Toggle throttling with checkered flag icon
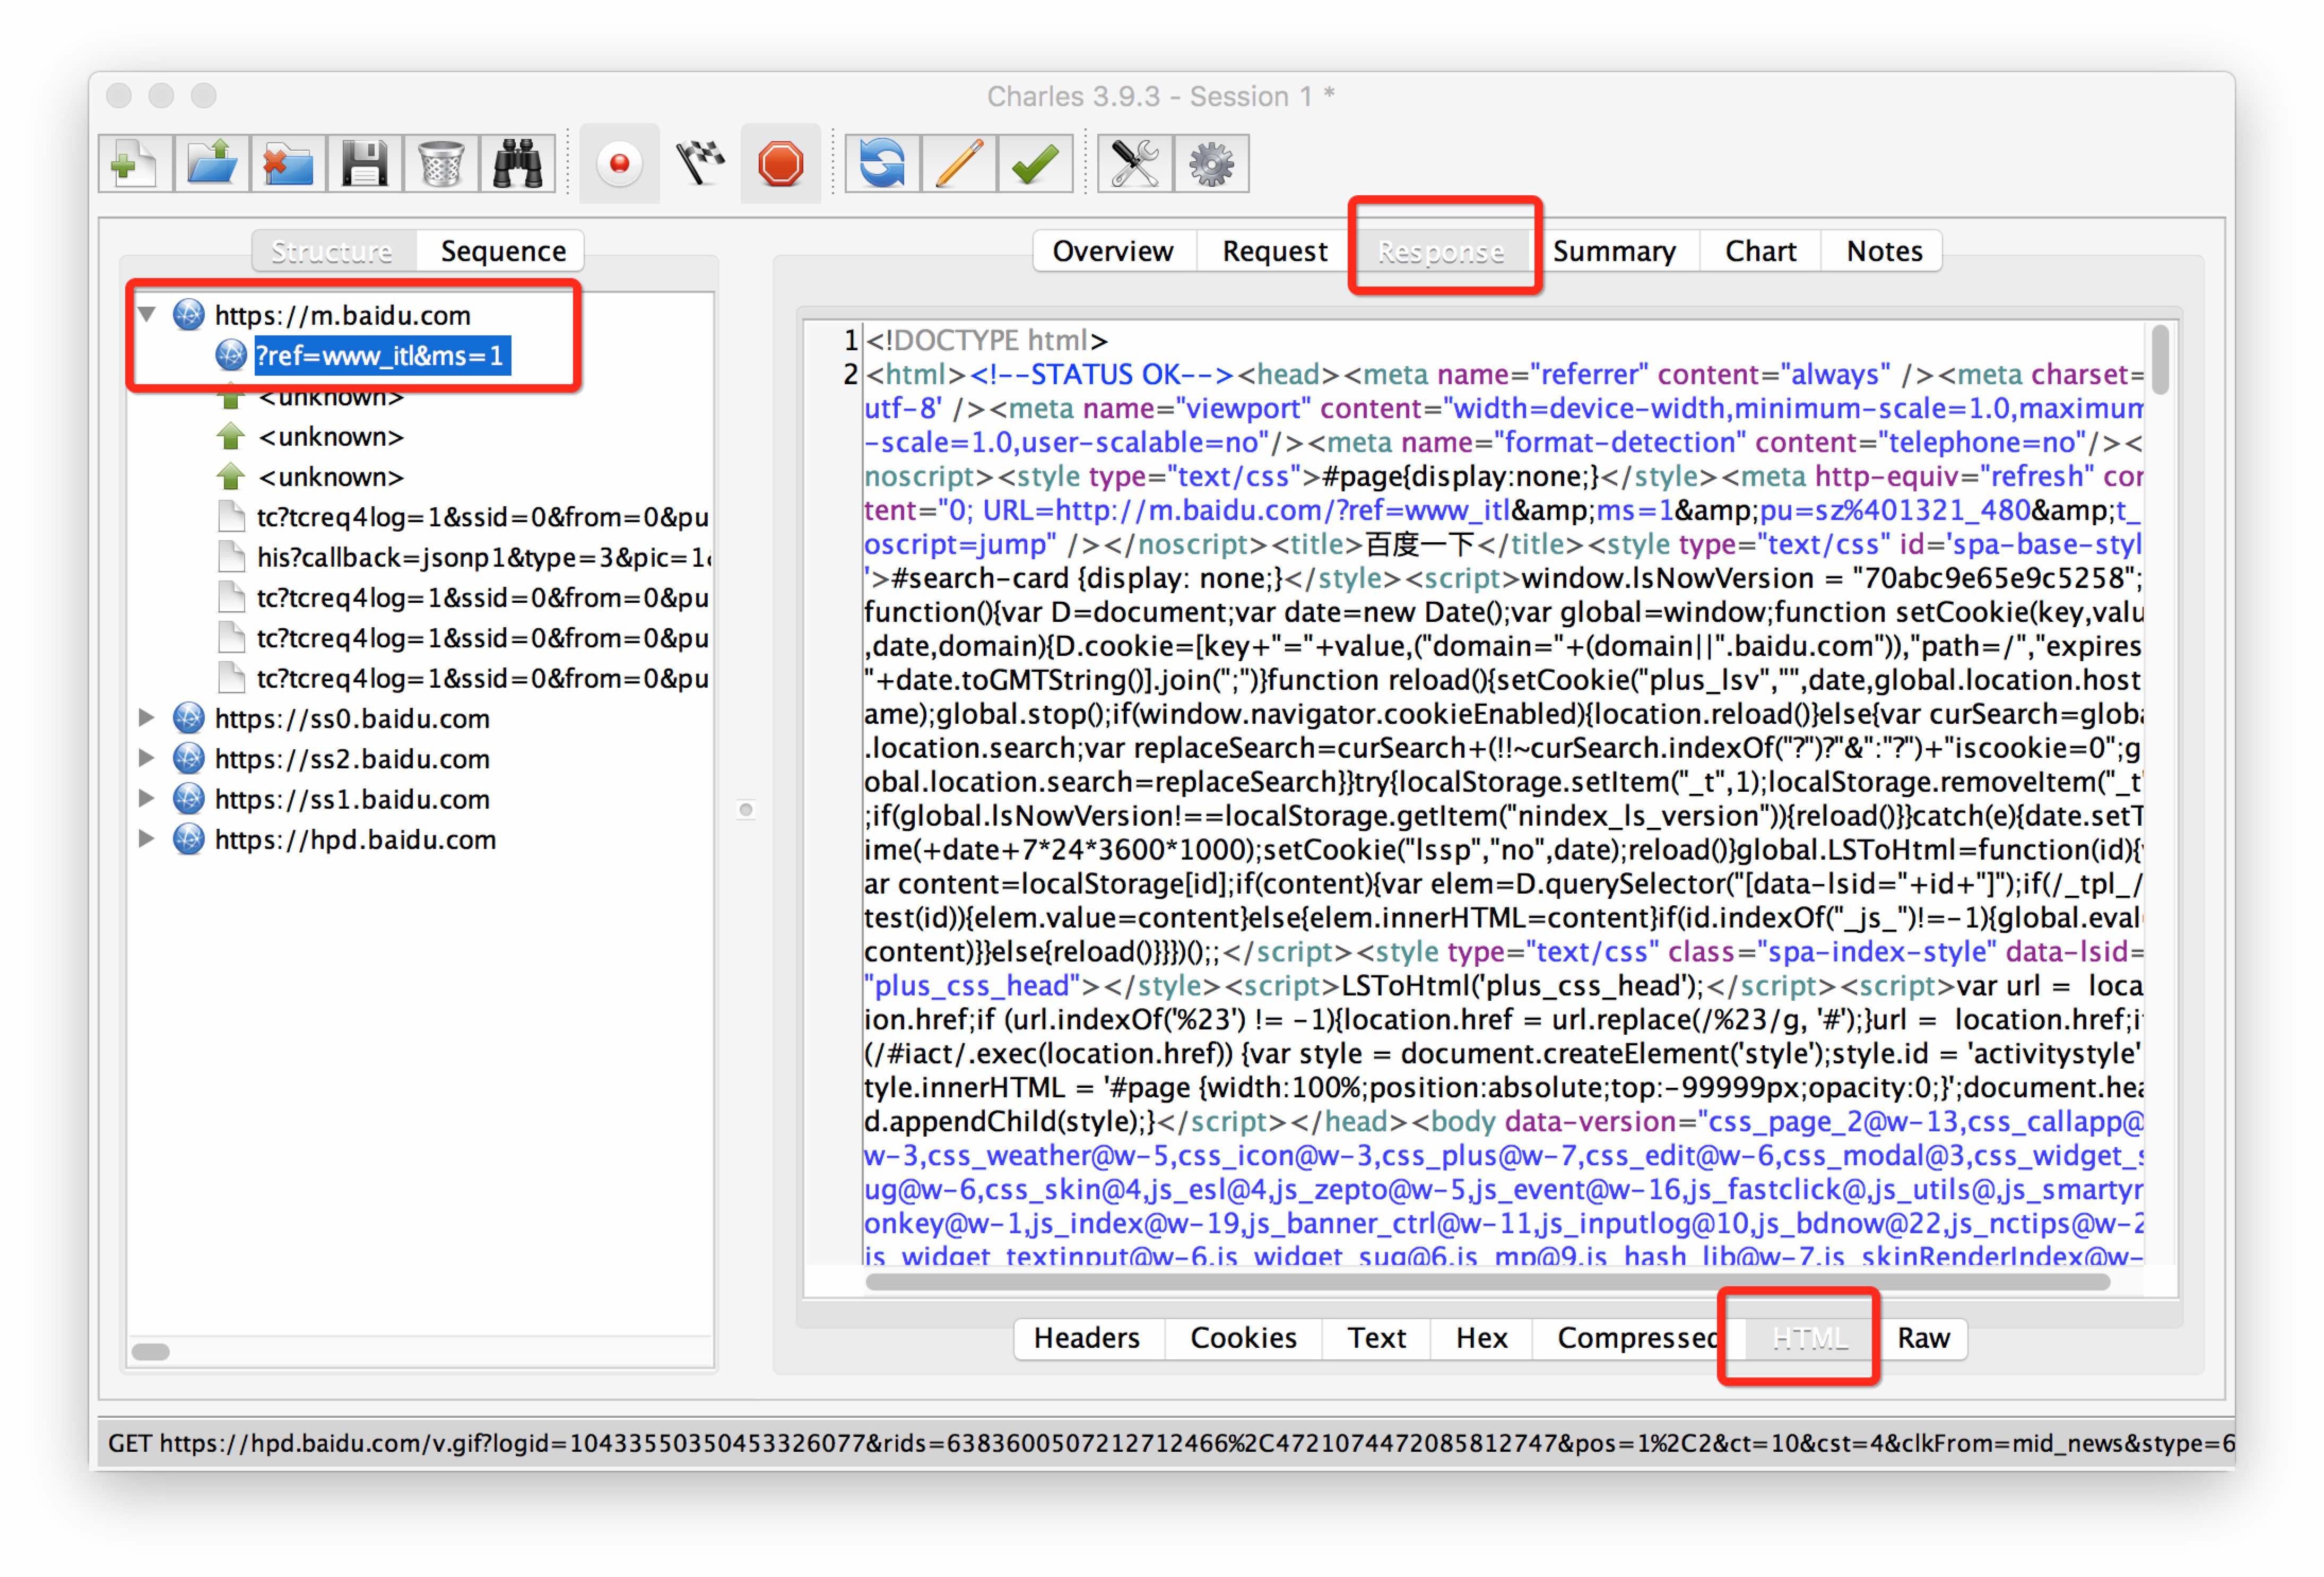2324x1577 pixels. coord(700,163)
